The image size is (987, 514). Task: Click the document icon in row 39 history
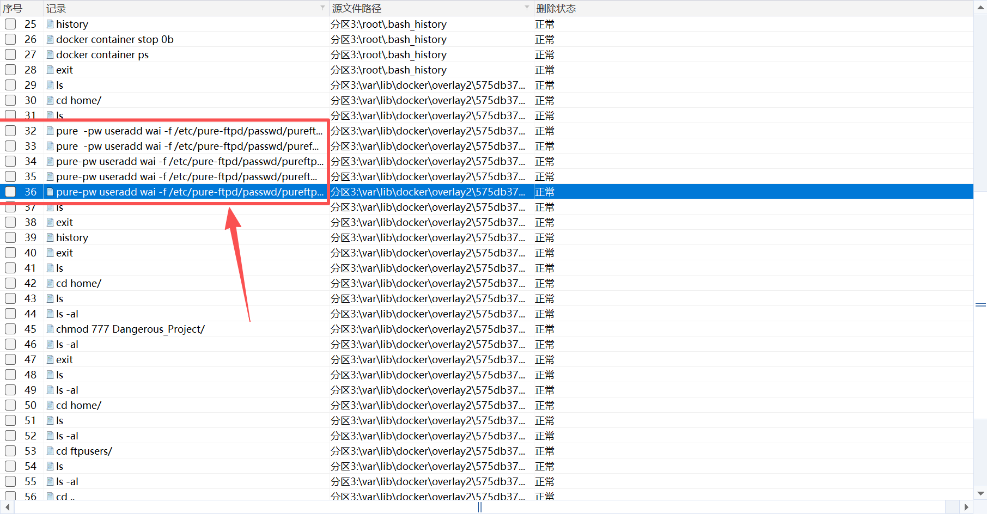(50, 238)
